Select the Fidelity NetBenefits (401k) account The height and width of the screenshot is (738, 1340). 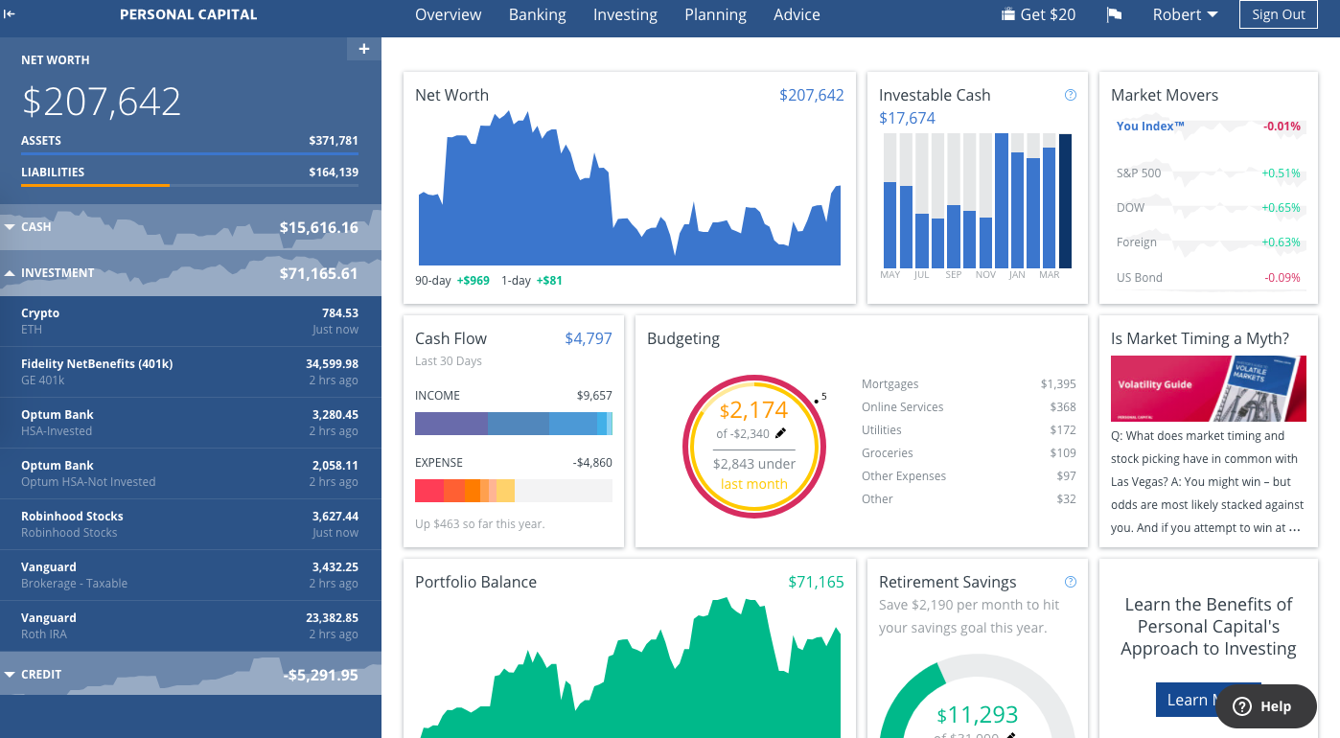pos(191,372)
